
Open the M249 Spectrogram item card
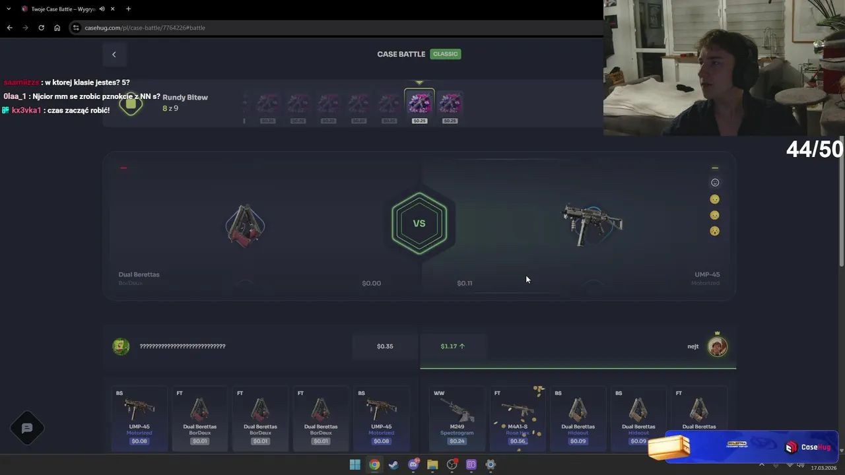pos(457,419)
